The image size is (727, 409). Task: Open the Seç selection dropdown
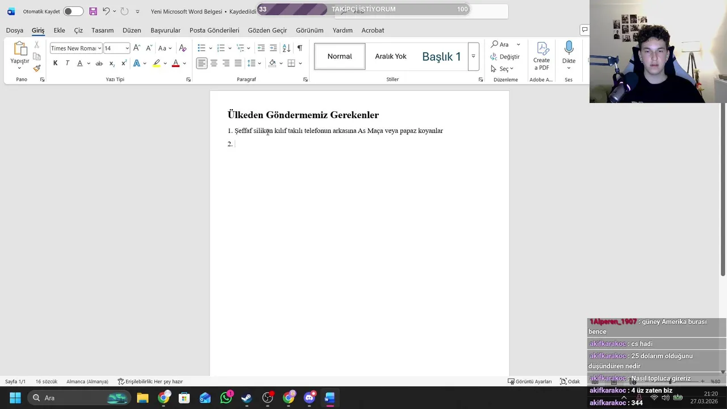[502, 69]
